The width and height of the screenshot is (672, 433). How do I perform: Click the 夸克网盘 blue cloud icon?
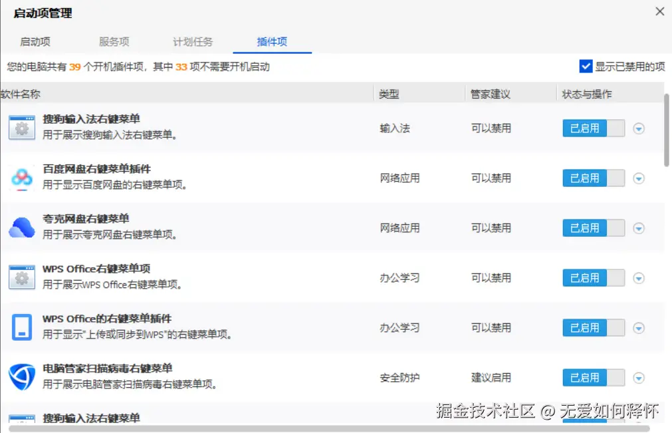click(22, 227)
